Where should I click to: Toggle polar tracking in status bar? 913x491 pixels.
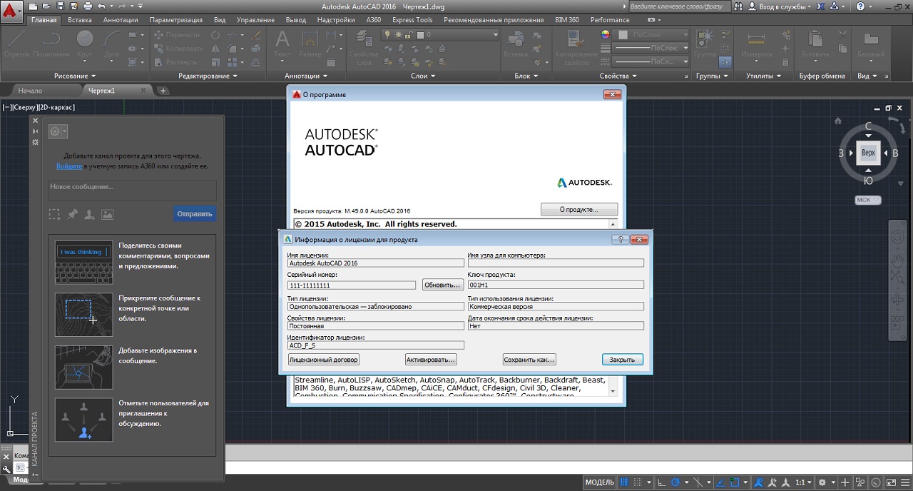tap(675, 482)
